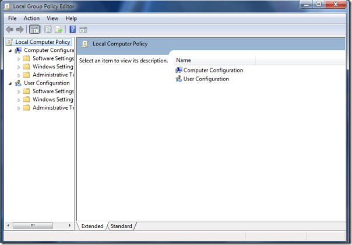This screenshot has height=245, width=352.
Task: Expand Windows Settings under User Configuration
Action: (19, 100)
